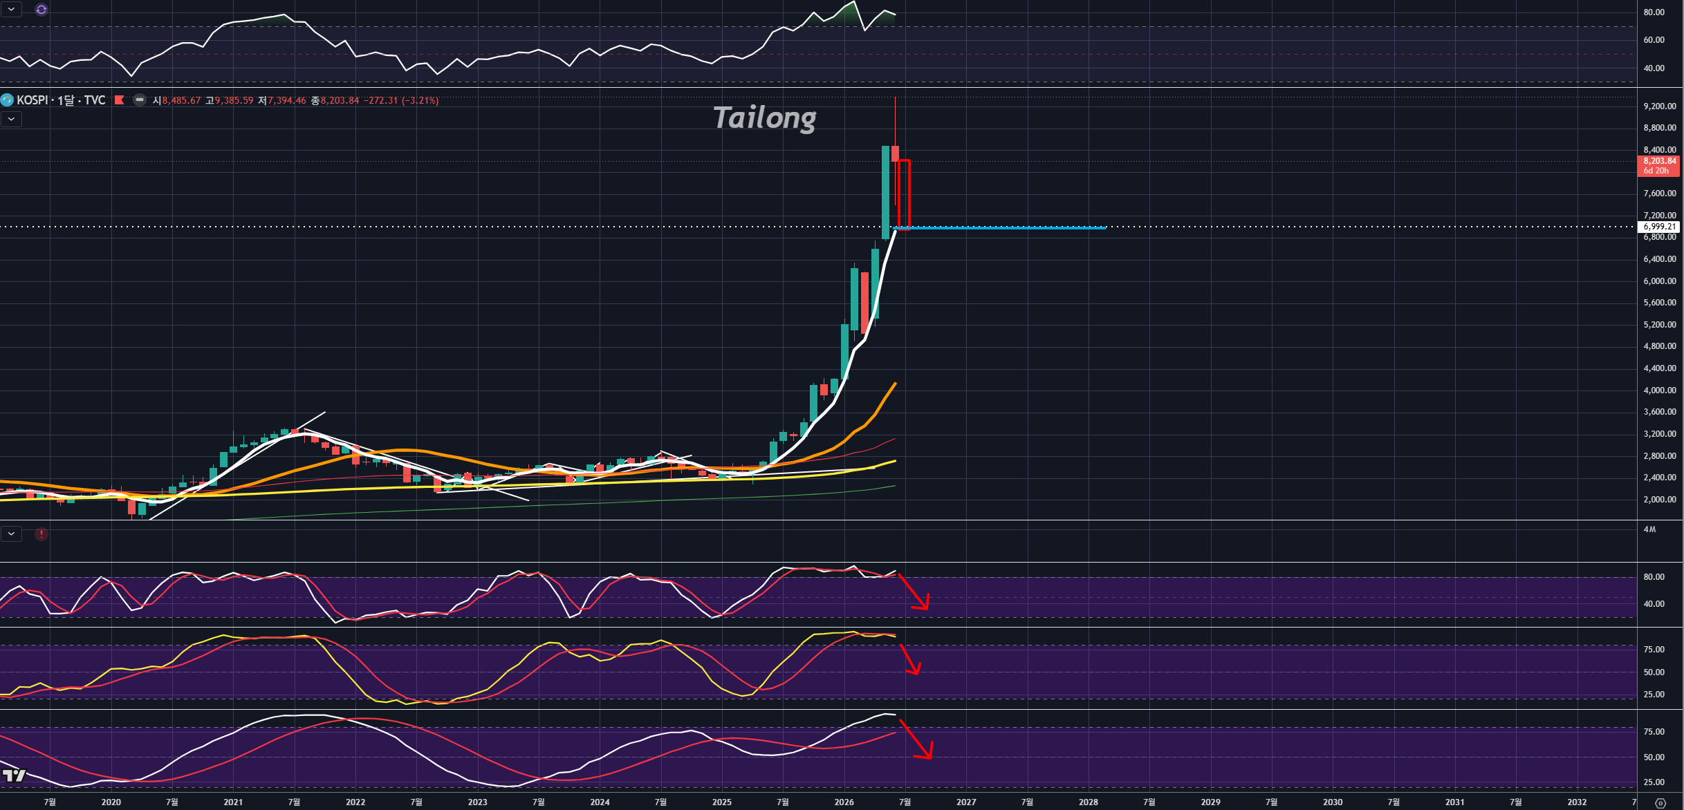Click the 2028 label on the time axis

click(x=1089, y=802)
